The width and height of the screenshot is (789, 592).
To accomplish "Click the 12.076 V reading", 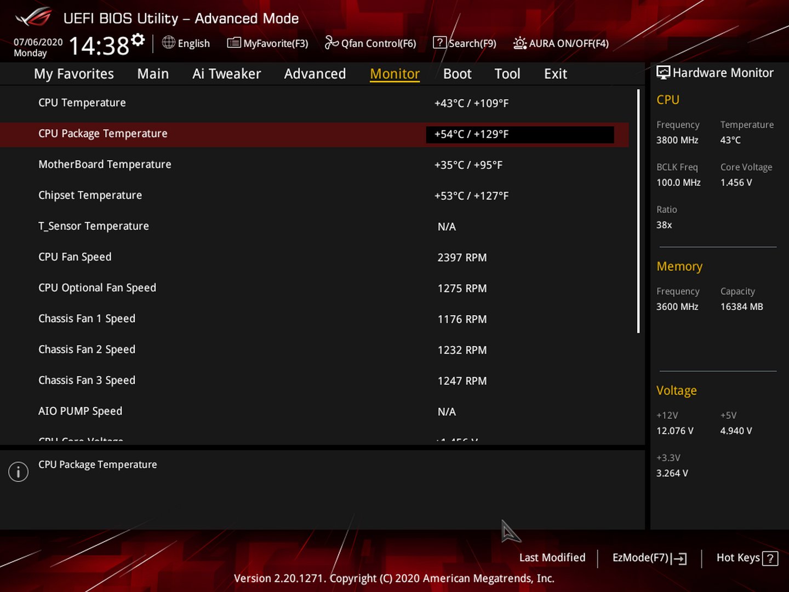I will pos(675,431).
